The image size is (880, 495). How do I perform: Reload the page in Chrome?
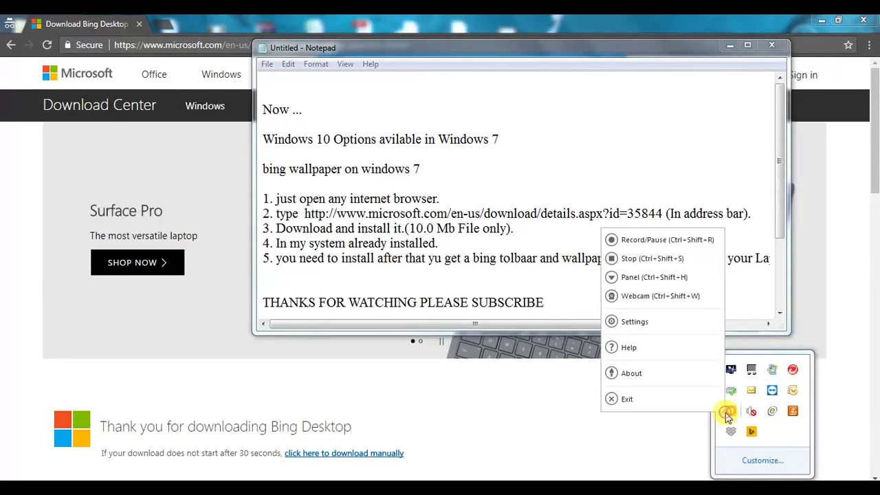[x=47, y=45]
